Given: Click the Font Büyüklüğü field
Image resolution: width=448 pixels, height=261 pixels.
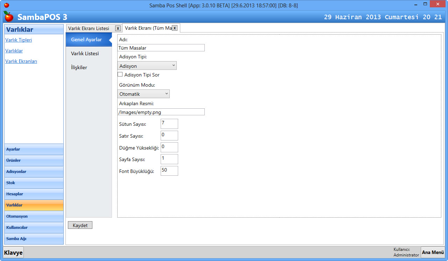Looking at the screenshot, I should pyautogui.click(x=169, y=171).
